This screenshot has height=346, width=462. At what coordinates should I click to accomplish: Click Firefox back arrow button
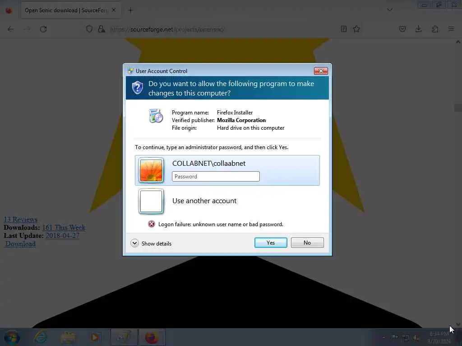pyautogui.click(x=11, y=29)
